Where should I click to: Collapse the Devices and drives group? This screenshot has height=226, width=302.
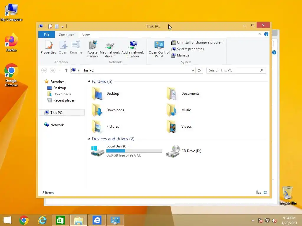pyautogui.click(x=89, y=139)
